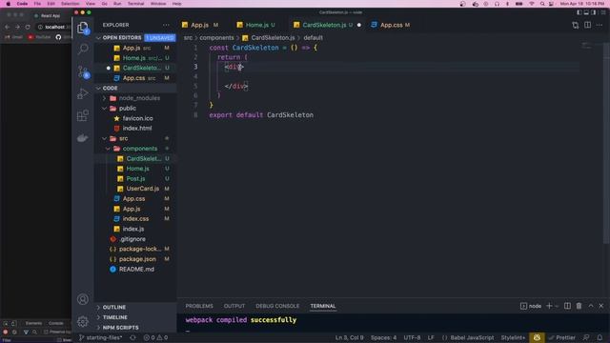
Task: Open the Problems panel tab
Action: (x=199, y=306)
